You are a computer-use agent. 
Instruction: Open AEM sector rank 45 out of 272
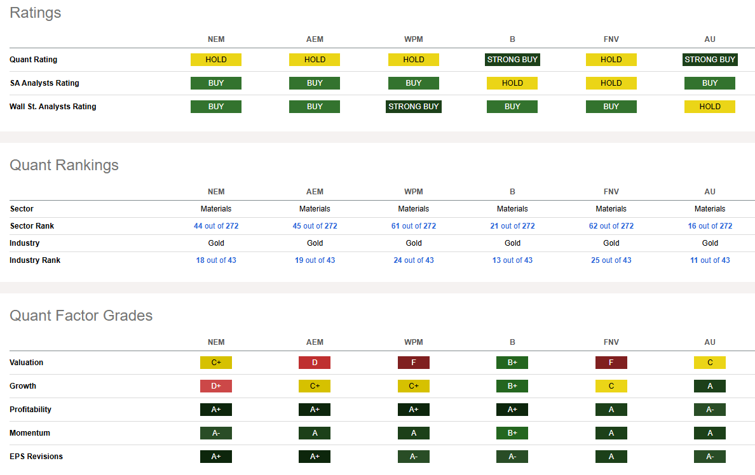click(315, 226)
